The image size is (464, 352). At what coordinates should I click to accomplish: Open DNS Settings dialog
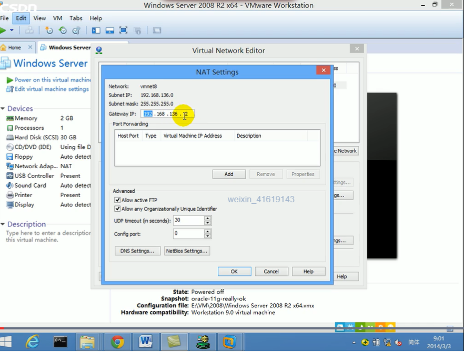137,251
